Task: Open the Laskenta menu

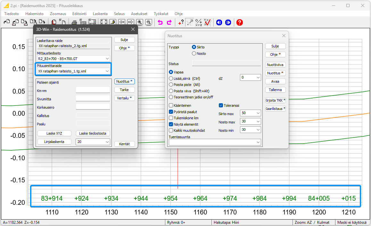Action: click(x=100, y=14)
